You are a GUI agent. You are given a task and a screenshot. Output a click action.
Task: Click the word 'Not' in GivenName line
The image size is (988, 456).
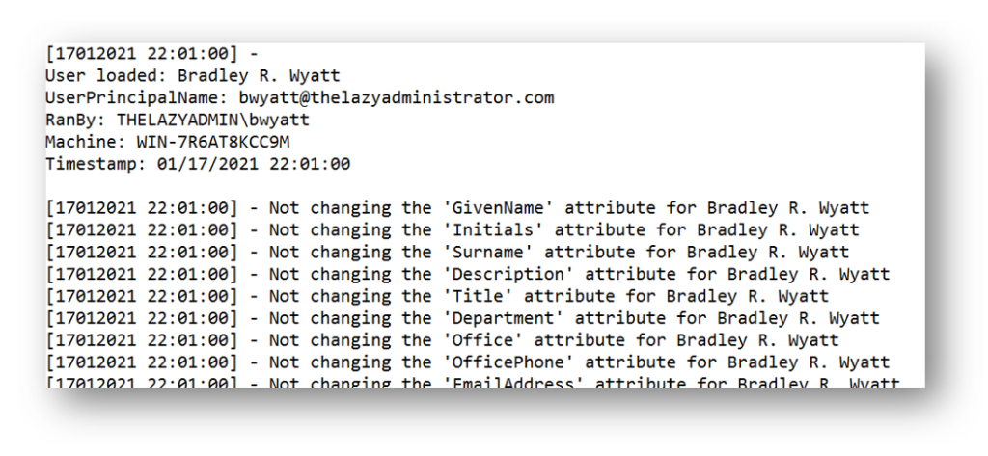click(x=285, y=208)
